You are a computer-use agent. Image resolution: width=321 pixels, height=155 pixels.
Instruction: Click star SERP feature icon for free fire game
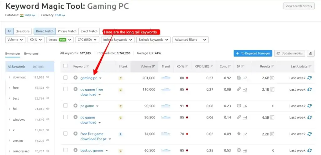click(239, 133)
